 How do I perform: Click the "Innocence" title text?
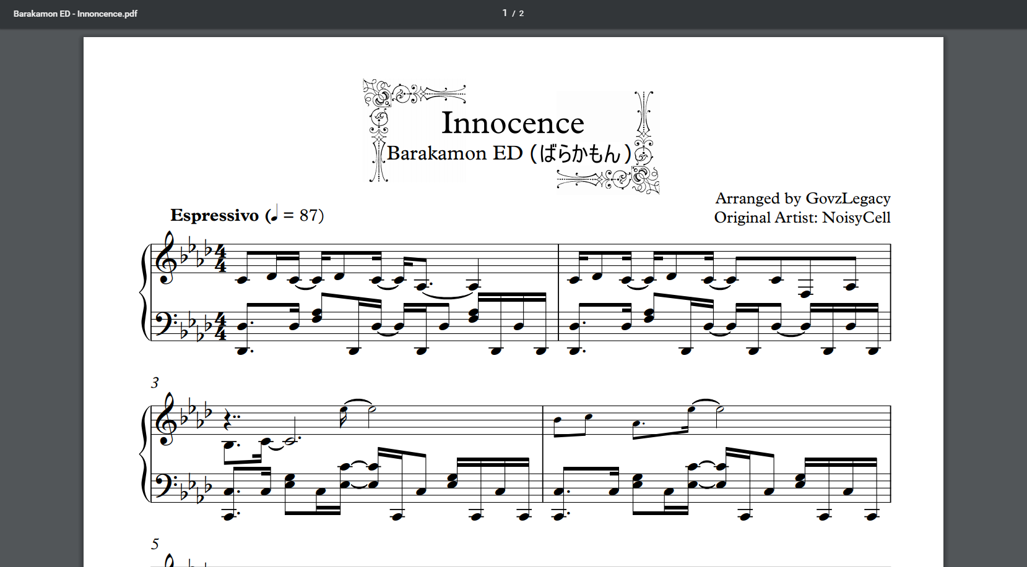coord(512,123)
